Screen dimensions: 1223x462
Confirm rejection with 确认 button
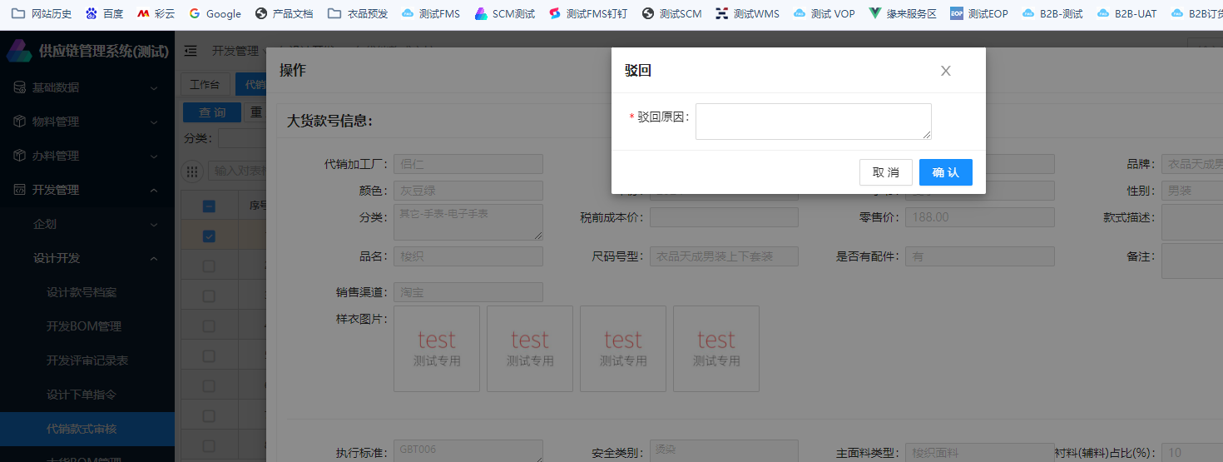(945, 172)
